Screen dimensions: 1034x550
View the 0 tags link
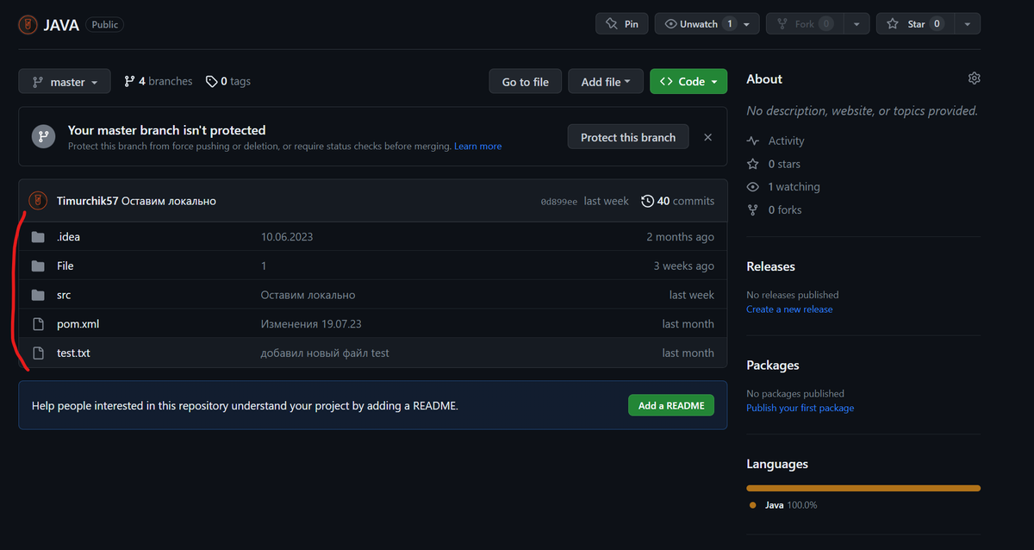228,81
